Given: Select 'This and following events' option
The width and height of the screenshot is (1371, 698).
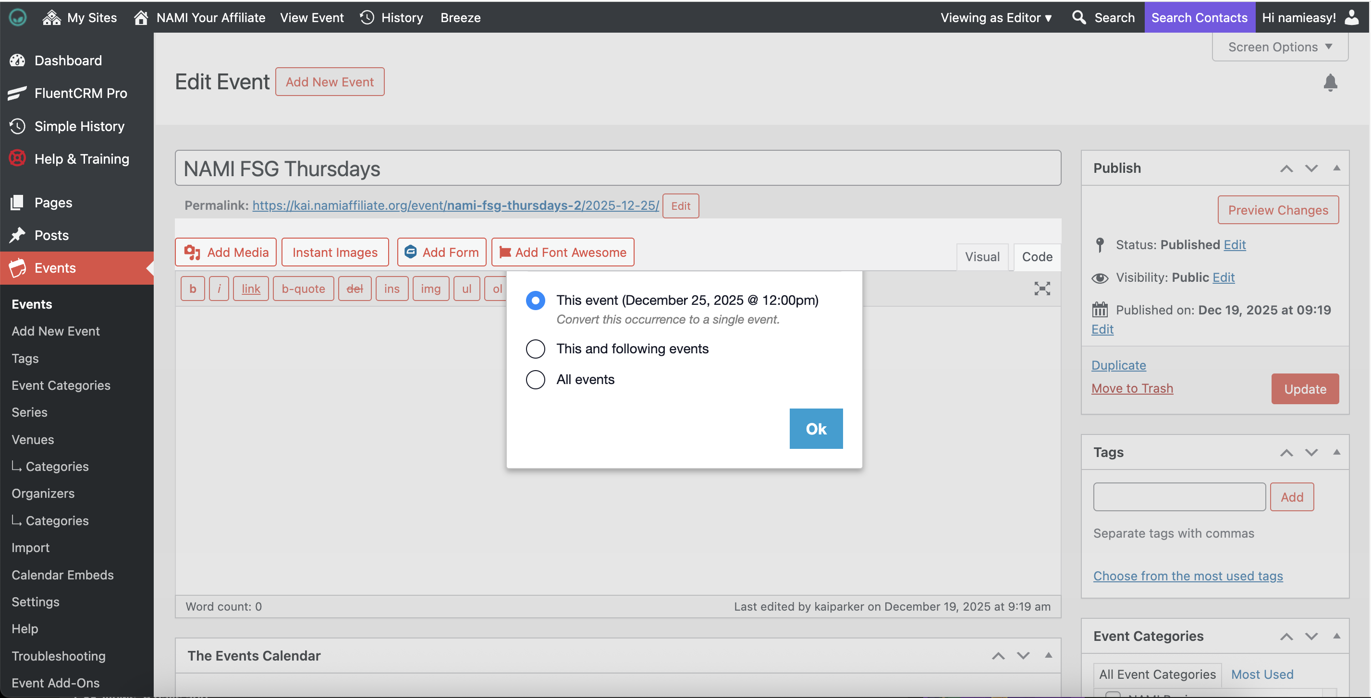Looking at the screenshot, I should tap(535, 349).
